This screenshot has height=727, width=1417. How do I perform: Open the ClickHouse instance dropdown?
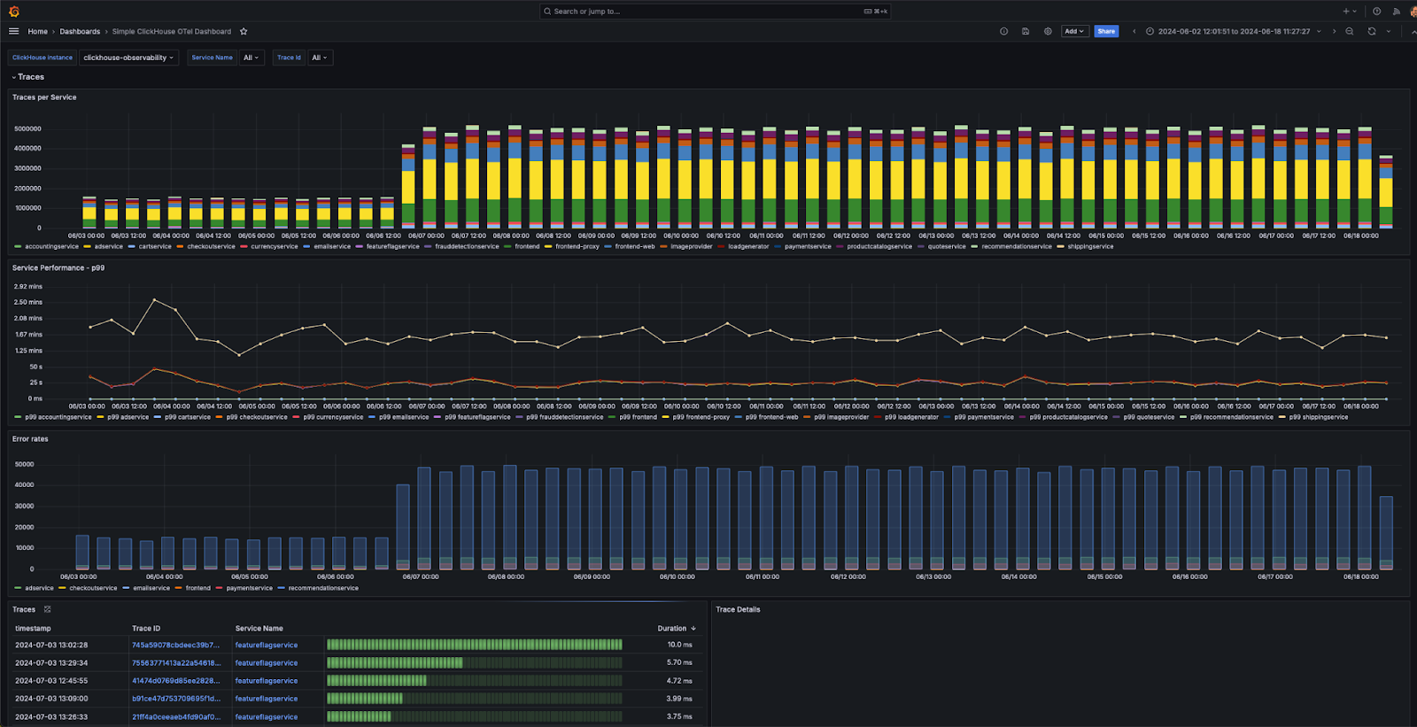pos(128,58)
